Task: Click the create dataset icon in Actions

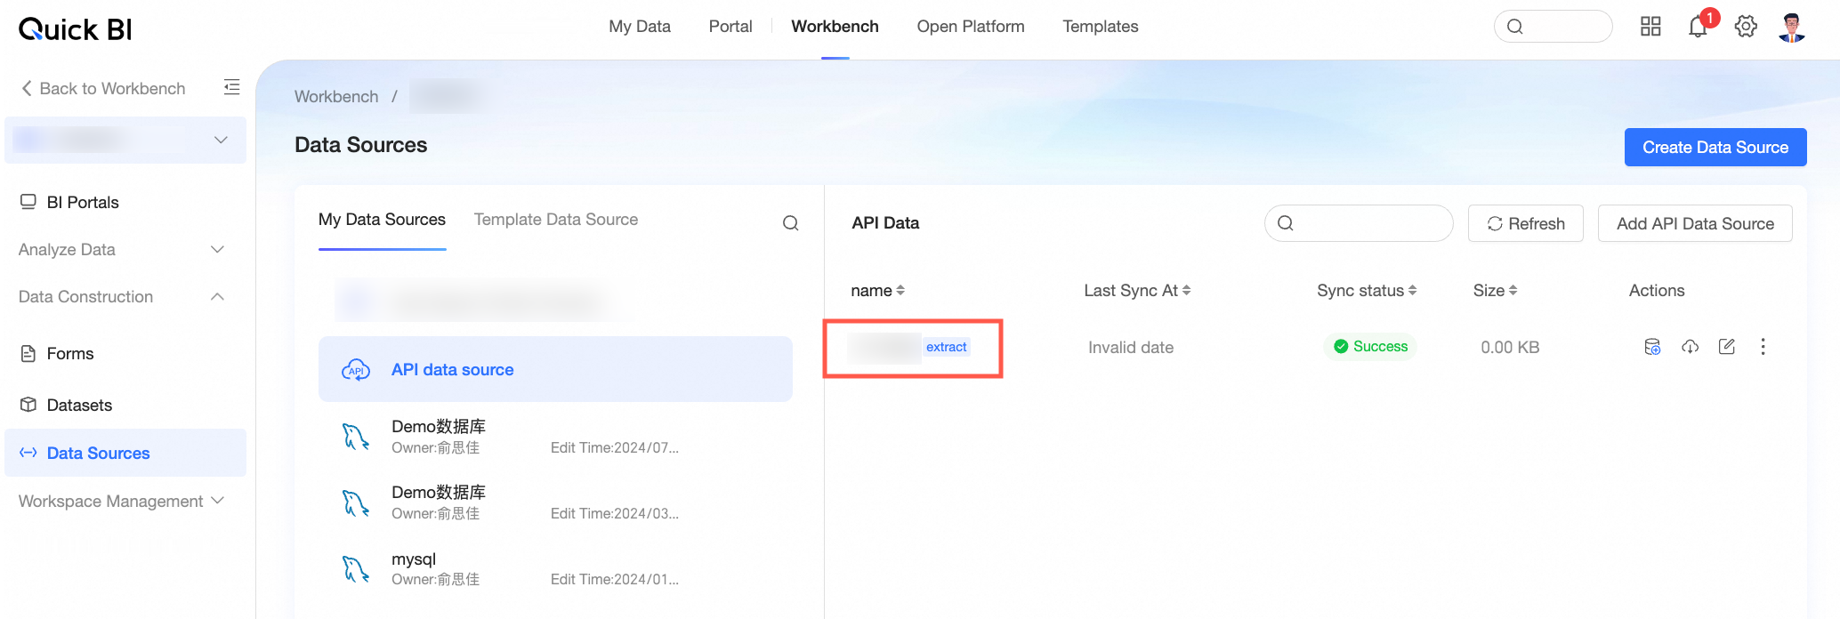Action: (1652, 347)
